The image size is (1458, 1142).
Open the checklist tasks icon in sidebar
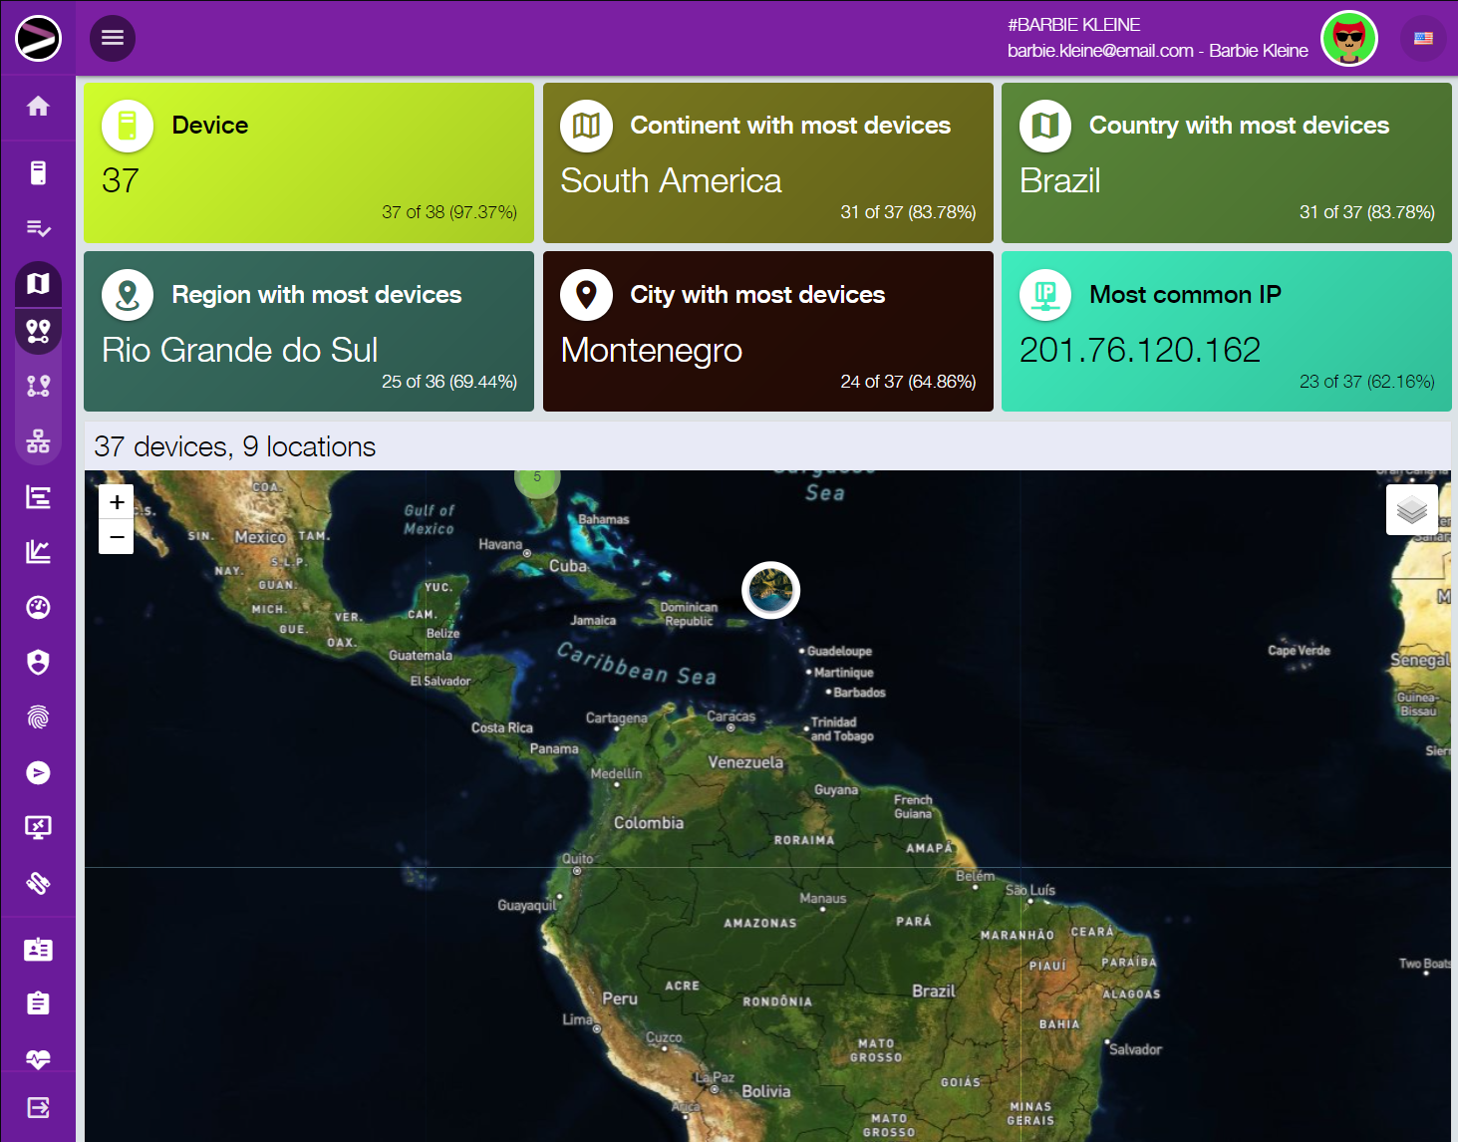[38, 228]
